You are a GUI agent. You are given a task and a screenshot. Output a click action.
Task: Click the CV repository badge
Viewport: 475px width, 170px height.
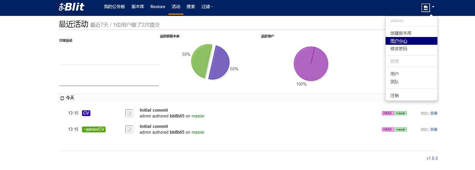click(x=86, y=113)
